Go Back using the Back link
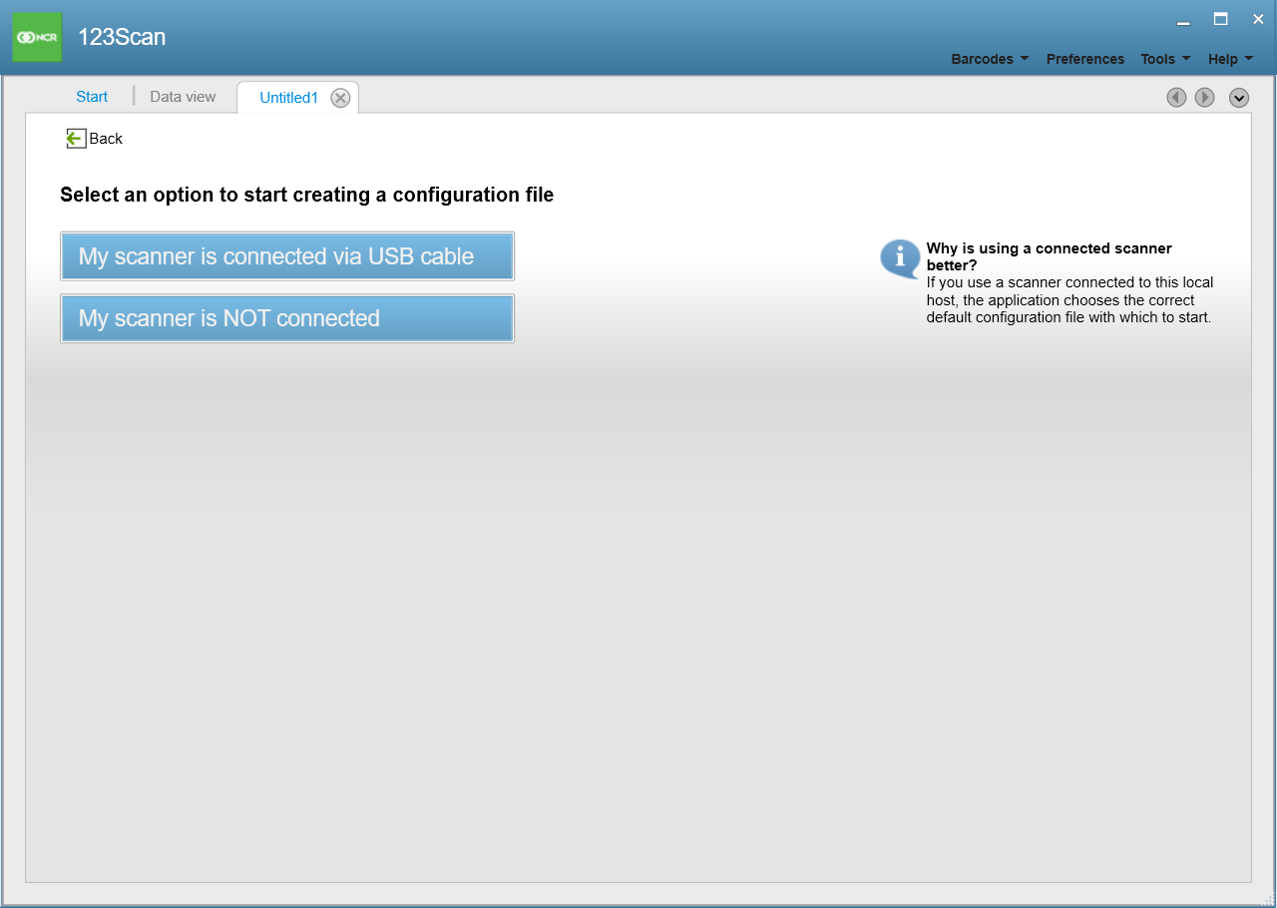 [106, 139]
